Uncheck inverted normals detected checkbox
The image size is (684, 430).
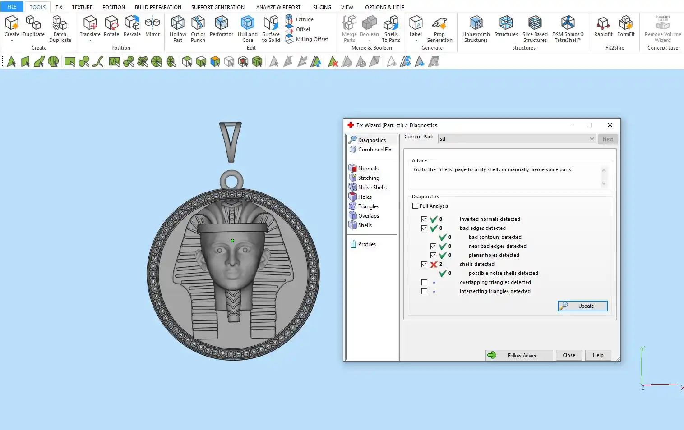tap(424, 220)
